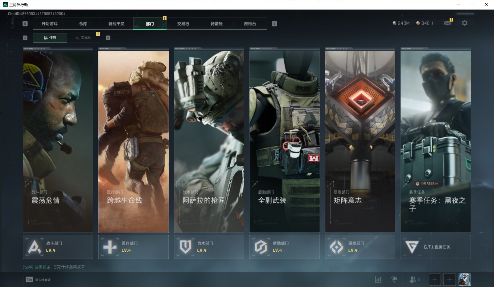Open the mail envelope icon
The image size is (494, 287).
pos(447,23)
